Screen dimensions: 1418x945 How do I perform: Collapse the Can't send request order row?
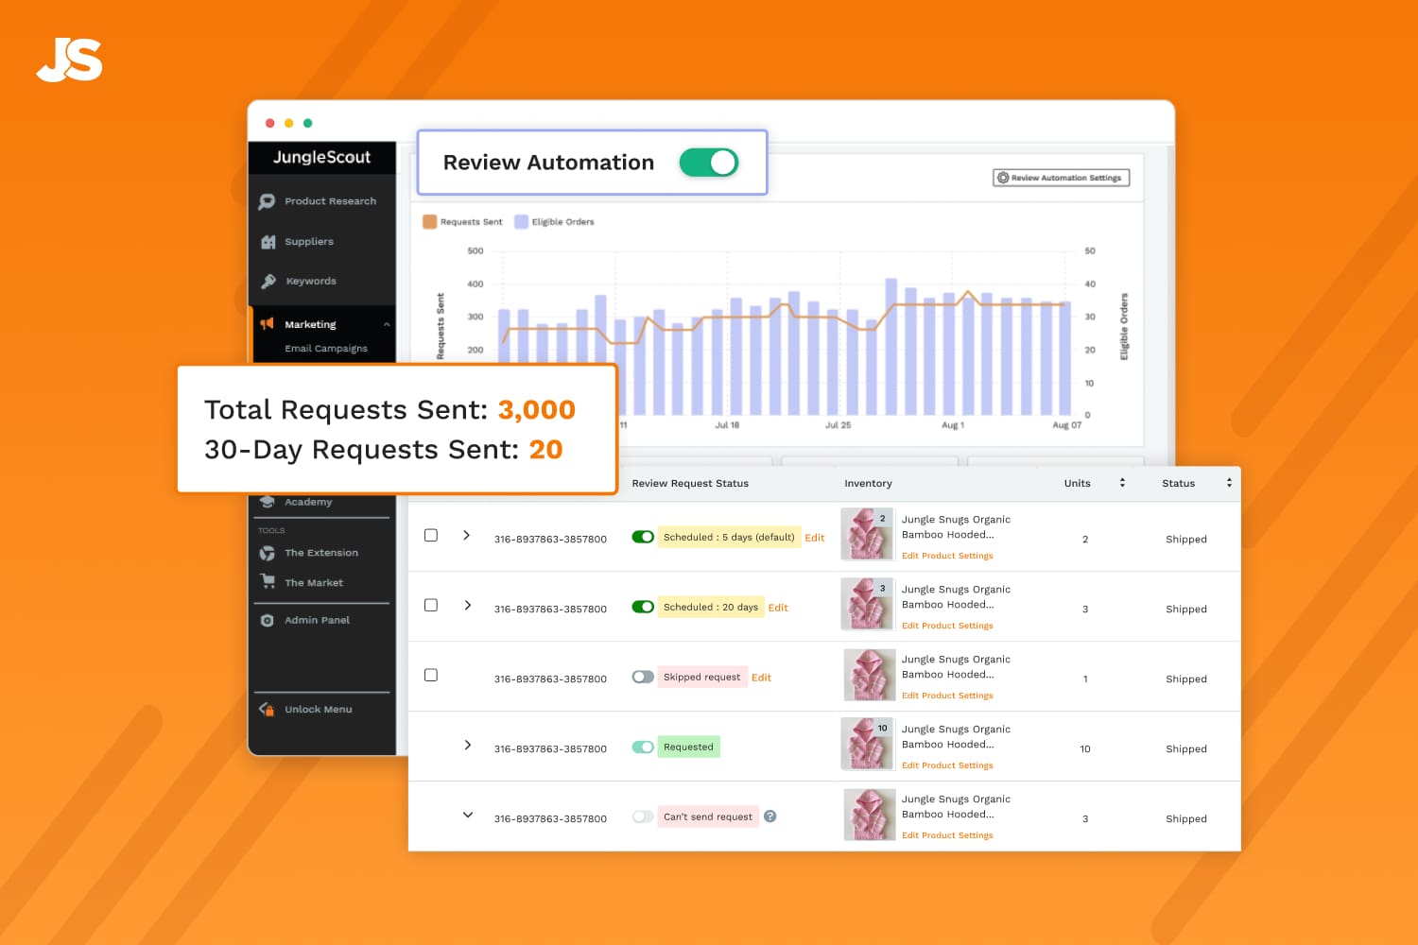[x=467, y=815]
